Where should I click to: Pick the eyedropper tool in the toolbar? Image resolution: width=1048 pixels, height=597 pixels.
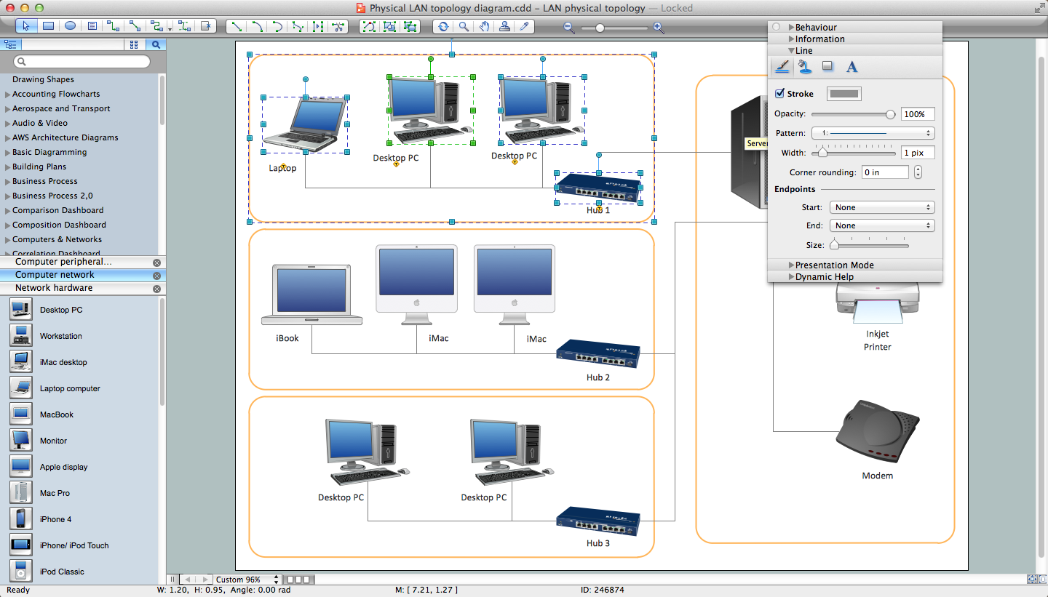(x=525, y=26)
